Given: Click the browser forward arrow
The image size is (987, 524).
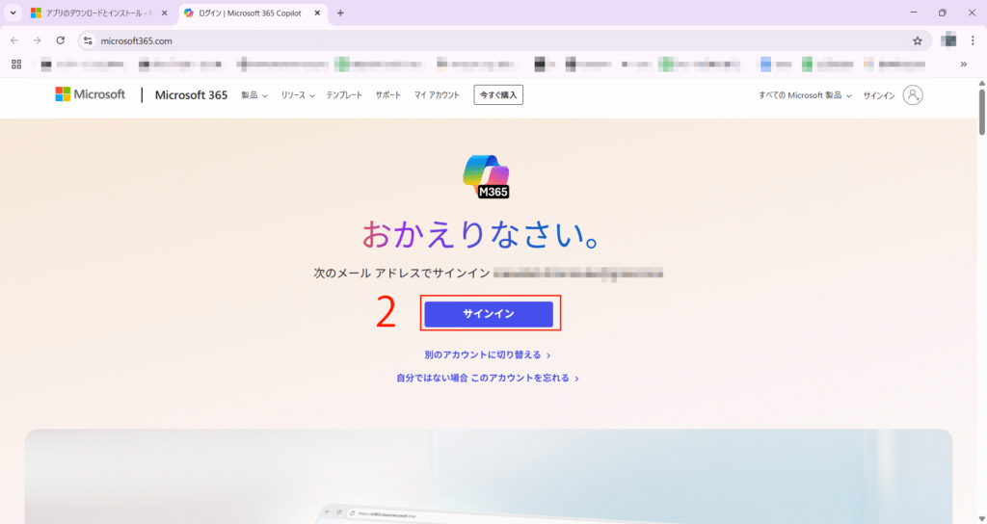Looking at the screenshot, I should (38, 40).
